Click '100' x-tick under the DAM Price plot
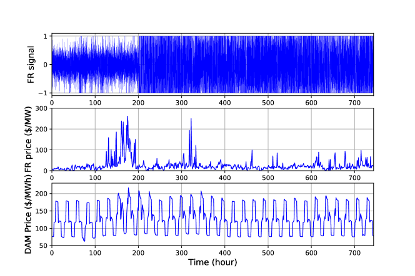 [x=95, y=253]
